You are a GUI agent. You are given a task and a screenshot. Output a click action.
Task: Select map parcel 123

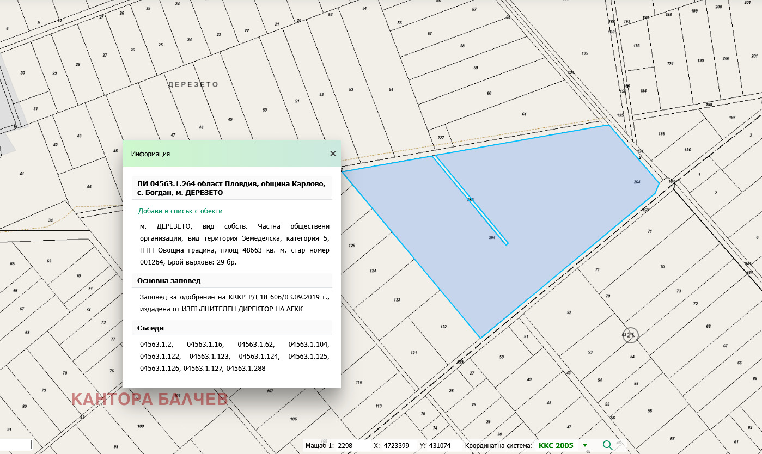pos(397,300)
